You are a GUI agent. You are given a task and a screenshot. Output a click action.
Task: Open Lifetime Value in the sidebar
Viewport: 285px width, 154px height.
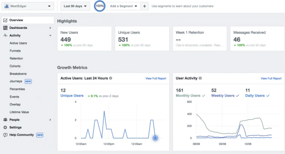(x=19, y=112)
